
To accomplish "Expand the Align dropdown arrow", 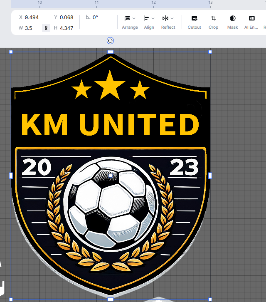I will coord(153,18).
